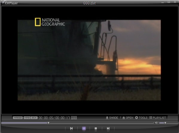Skip to the next track

108,129
